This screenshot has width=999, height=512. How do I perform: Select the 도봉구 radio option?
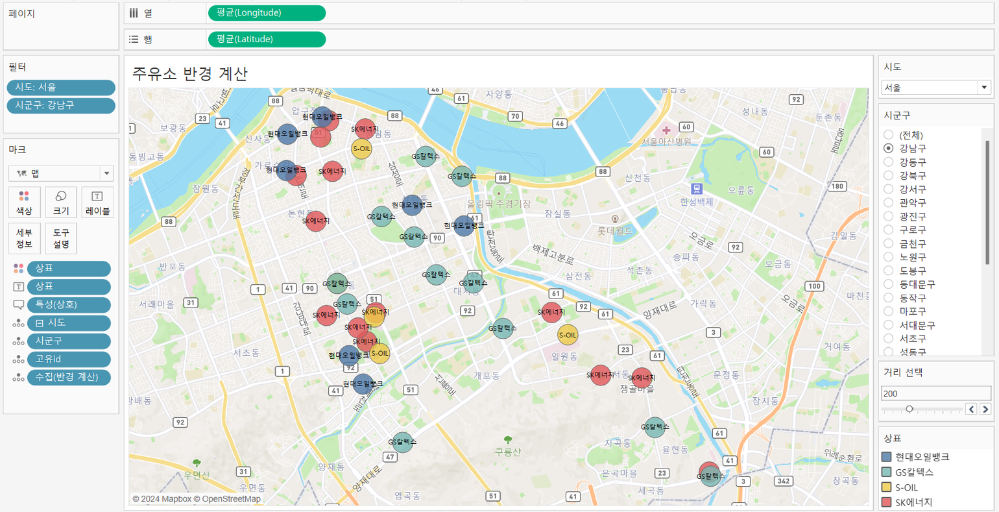[889, 271]
